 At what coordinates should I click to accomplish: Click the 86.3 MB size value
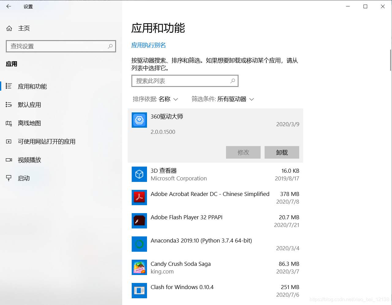289,264
